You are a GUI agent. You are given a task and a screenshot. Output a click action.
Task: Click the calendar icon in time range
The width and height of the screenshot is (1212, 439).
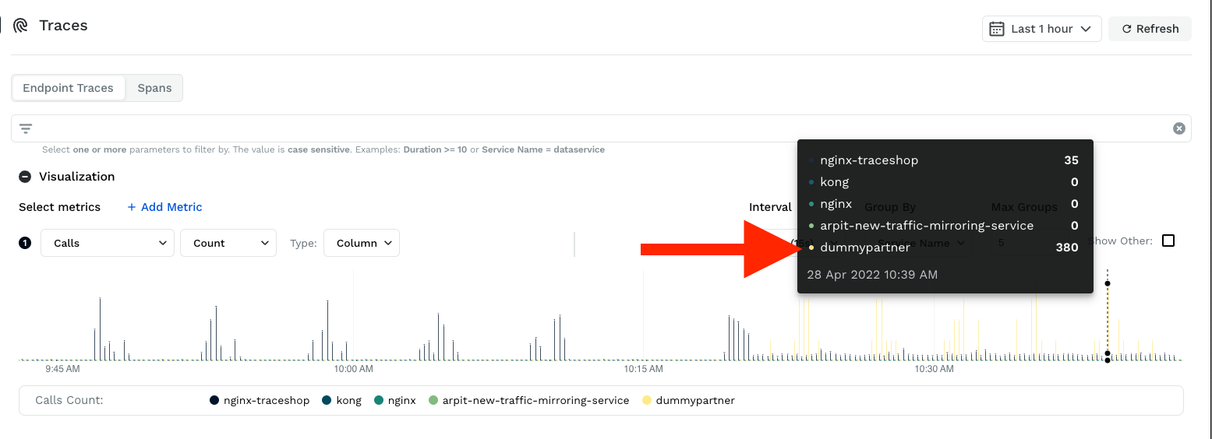point(996,29)
